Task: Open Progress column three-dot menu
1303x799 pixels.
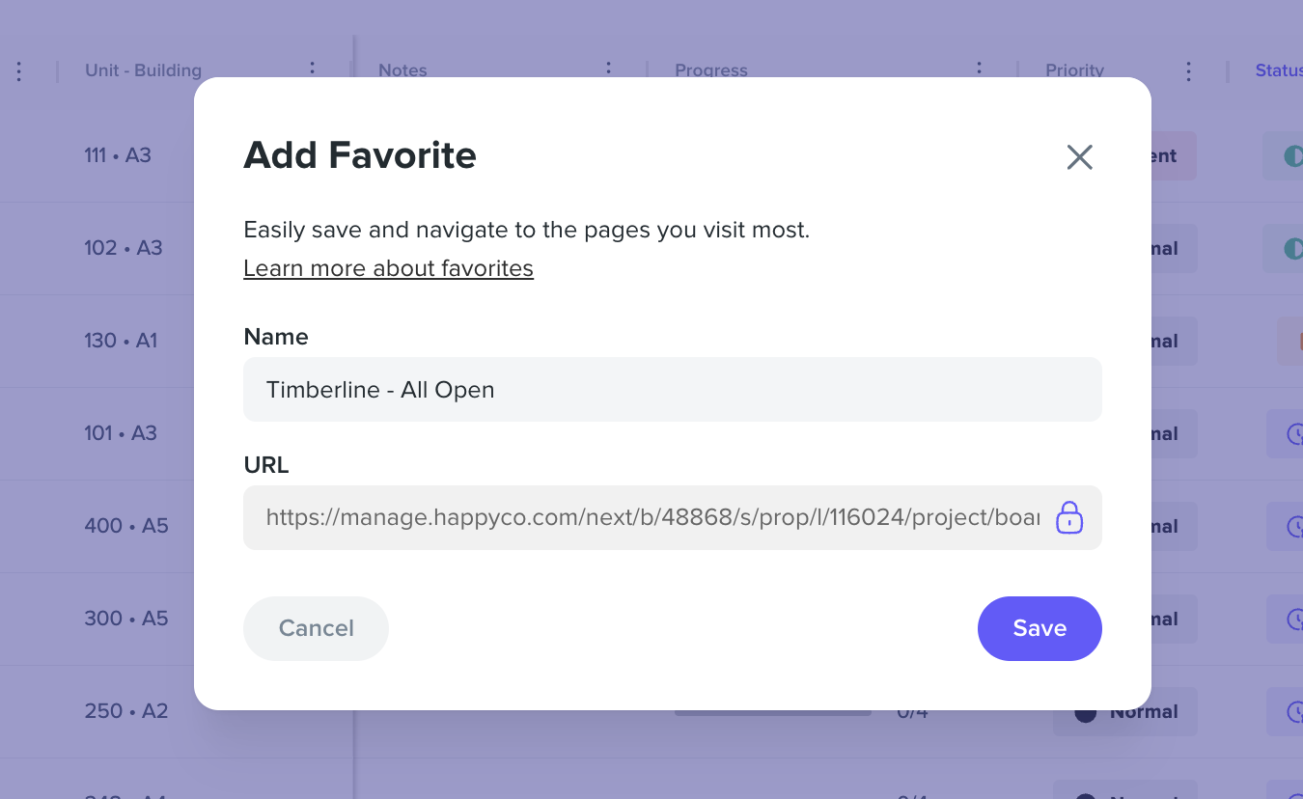Action: 979,69
